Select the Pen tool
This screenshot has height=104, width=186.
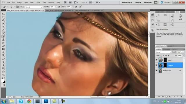(x=3, y=59)
